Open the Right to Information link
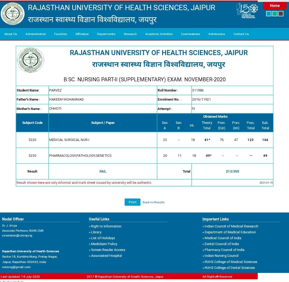The height and width of the screenshot is (282, 289). point(106,226)
